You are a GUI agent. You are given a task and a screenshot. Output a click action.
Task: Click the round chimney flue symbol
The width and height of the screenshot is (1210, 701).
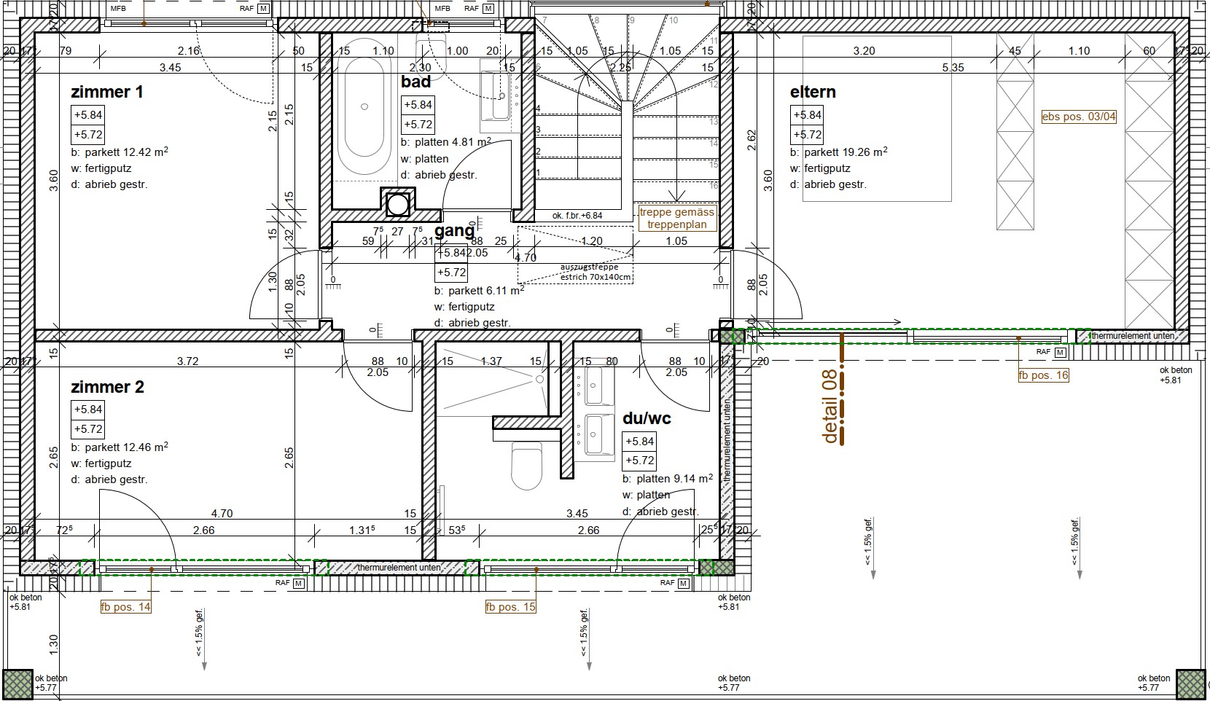(398, 204)
